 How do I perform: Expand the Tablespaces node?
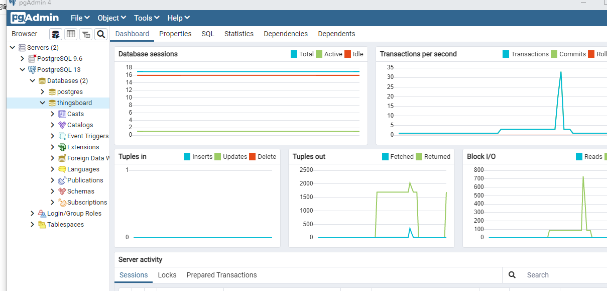point(33,225)
